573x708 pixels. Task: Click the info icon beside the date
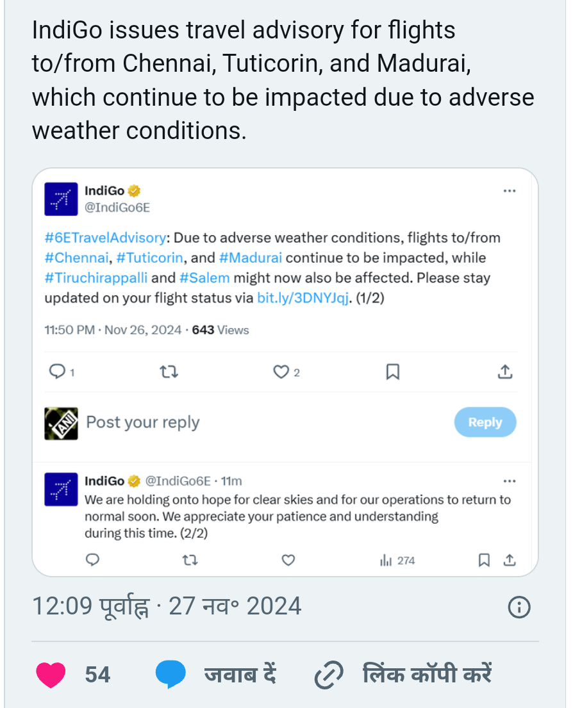(519, 607)
